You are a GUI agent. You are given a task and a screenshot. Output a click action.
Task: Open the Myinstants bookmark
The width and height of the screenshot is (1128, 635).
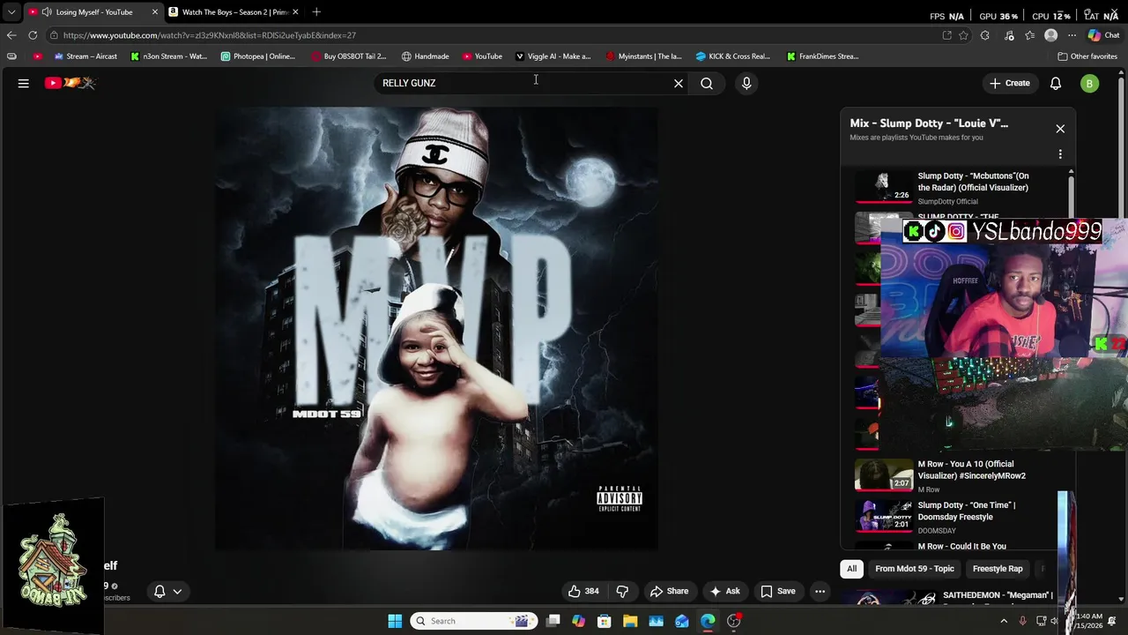643,56
